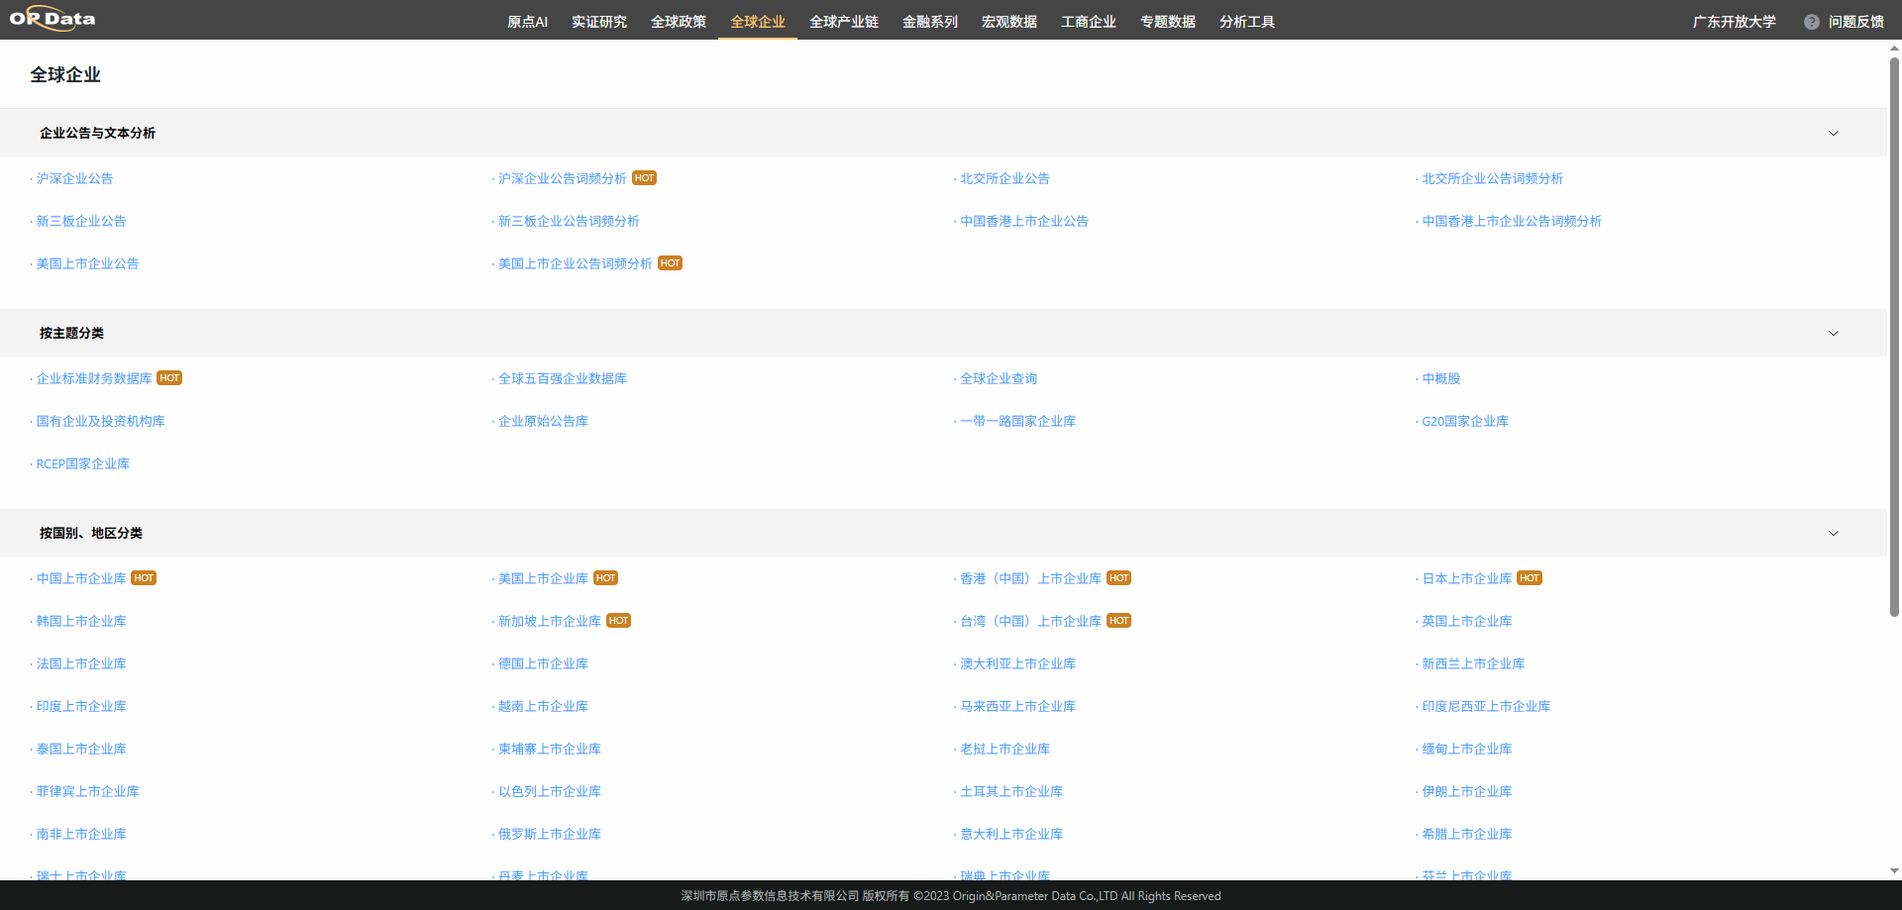Collapse the 按主题分类 section chevron
Viewport: 1902px width, 910px height.
tap(1833, 334)
